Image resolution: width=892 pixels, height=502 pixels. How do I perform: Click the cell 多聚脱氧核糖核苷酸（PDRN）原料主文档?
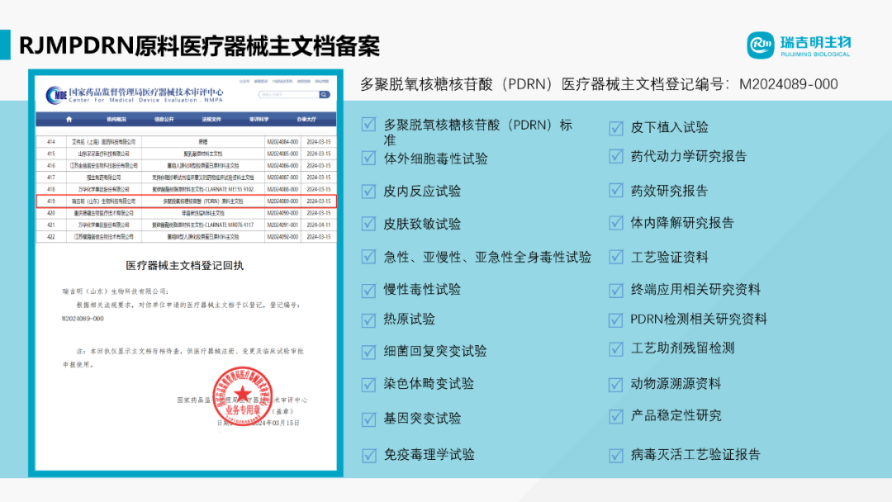203,201
